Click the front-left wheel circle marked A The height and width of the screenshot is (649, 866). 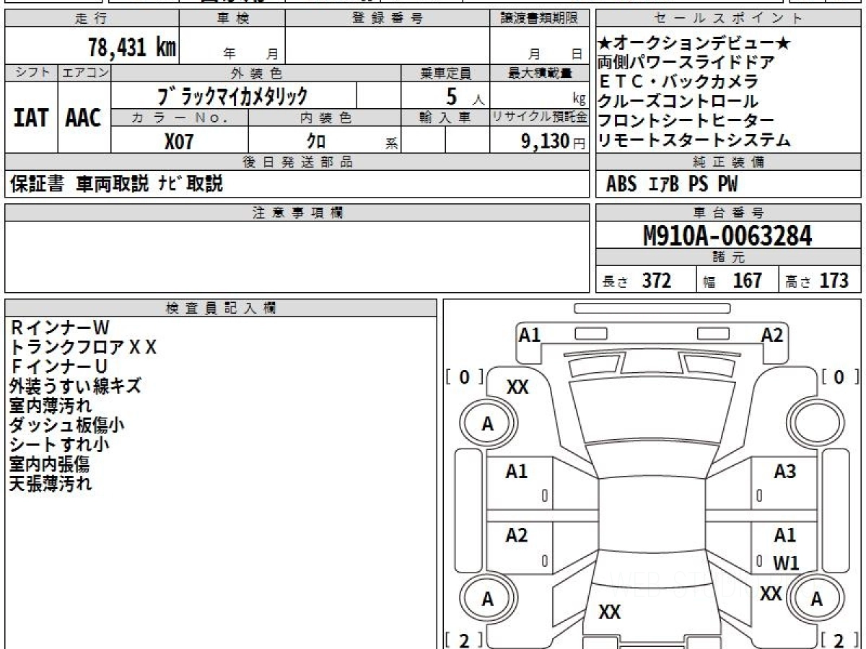[x=488, y=424]
